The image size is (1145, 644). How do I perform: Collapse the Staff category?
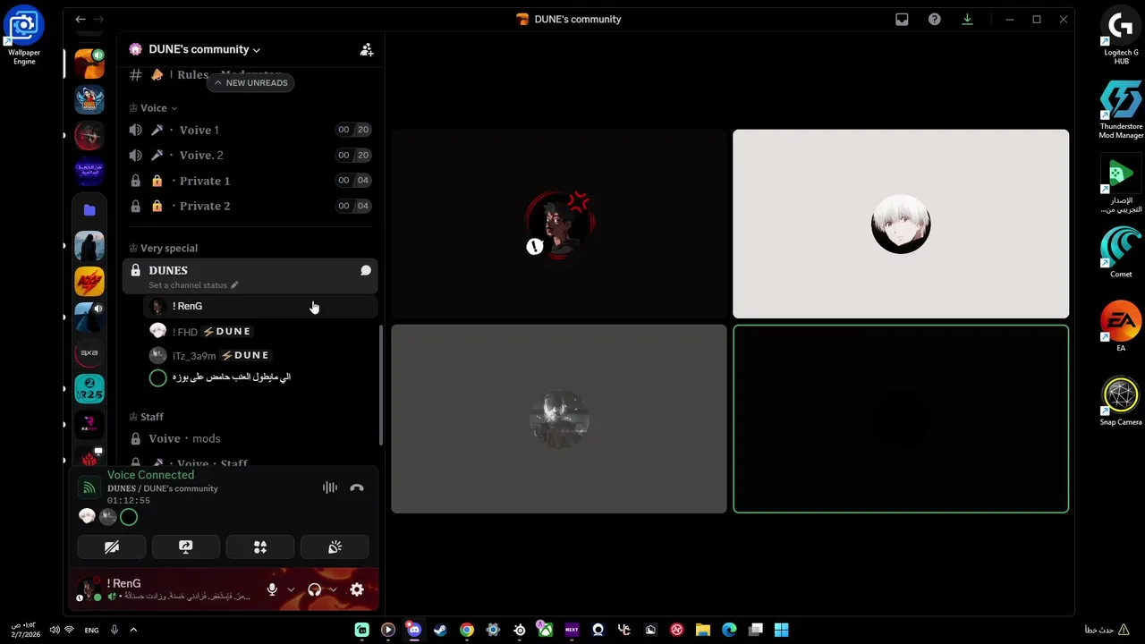(x=147, y=417)
